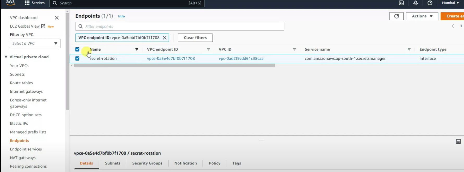This screenshot has height=172, width=464.
Task: Collapse the Virtual private cloud section
Action: click(x=6, y=57)
